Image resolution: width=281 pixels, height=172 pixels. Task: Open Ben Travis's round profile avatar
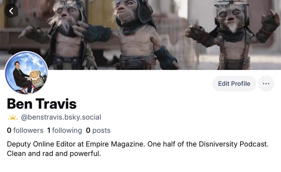26,73
